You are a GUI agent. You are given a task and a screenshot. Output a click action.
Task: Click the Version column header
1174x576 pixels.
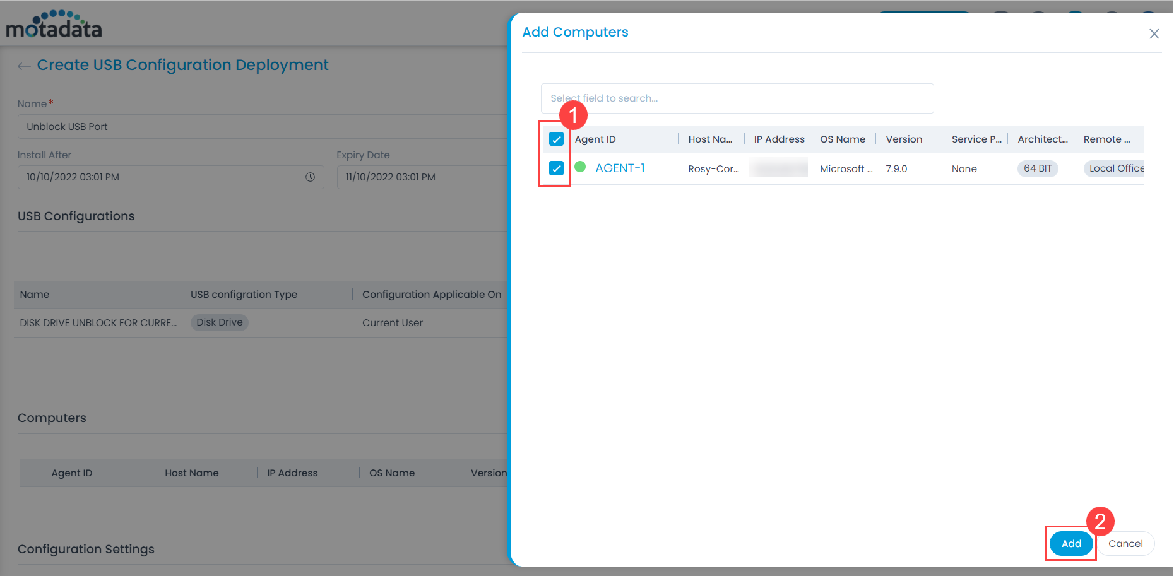click(x=903, y=139)
